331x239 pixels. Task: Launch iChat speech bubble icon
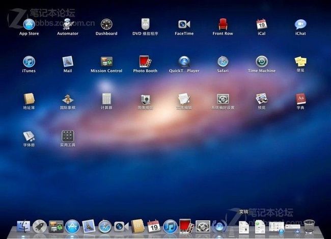point(300,24)
